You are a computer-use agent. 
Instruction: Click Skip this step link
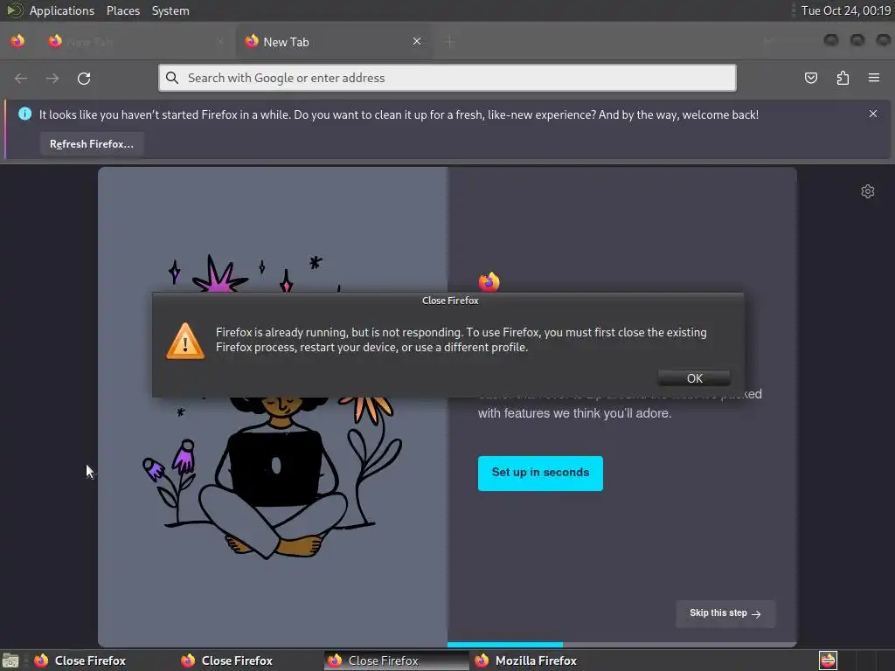click(725, 612)
